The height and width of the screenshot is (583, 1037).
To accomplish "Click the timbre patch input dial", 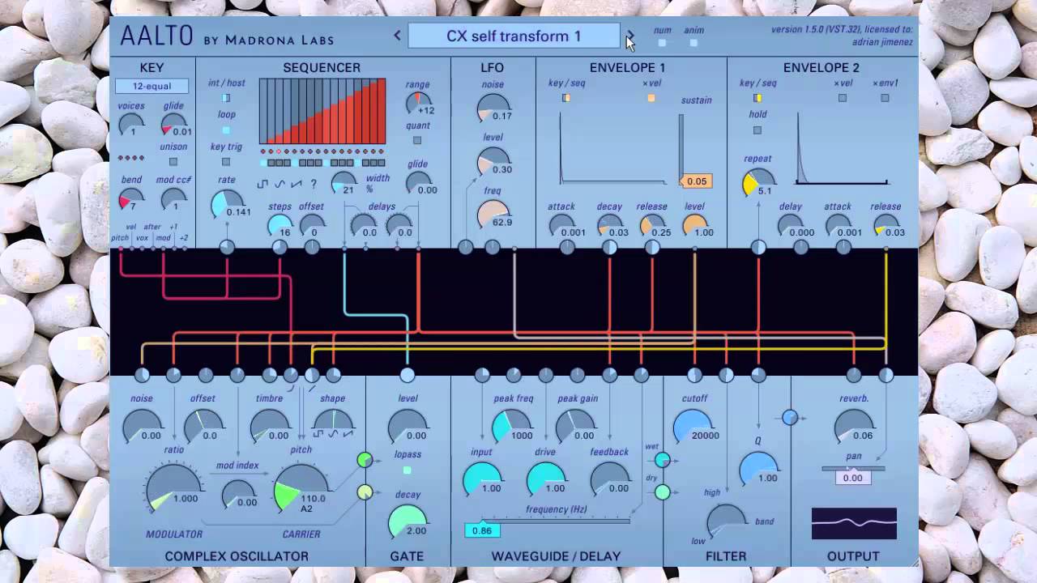I will [270, 375].
